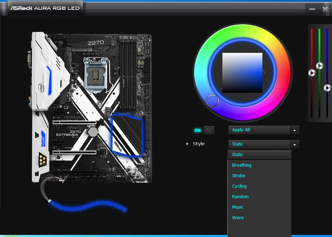This screenshot has height=237, width=332.
Task: Click the Purity Sound audio cover zone
Action: click(x=43, y=139)
